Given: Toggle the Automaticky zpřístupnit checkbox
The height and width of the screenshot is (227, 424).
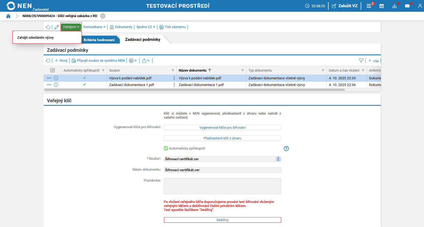Looking at the screenshot, I should point(166,148).
